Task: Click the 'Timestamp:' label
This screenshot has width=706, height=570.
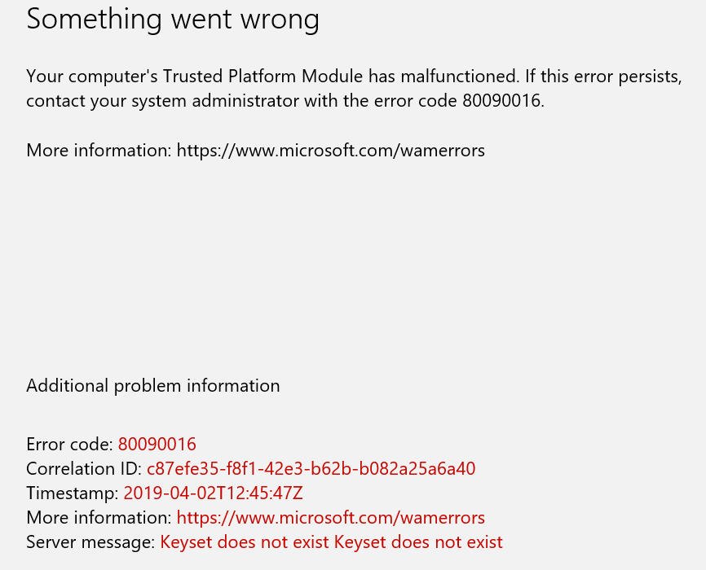Action: pos(72,493)
